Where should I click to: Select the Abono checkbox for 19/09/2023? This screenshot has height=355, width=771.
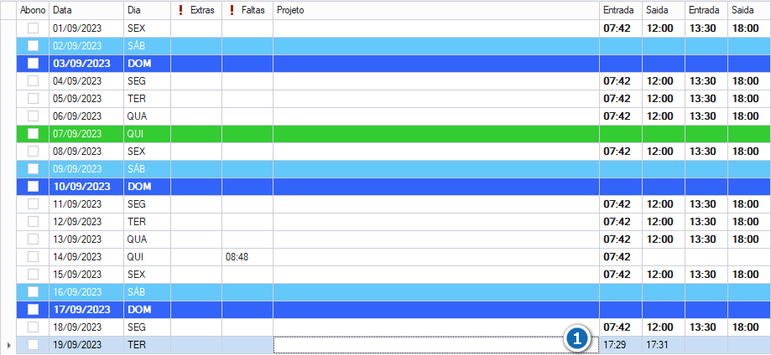(33, 345)
